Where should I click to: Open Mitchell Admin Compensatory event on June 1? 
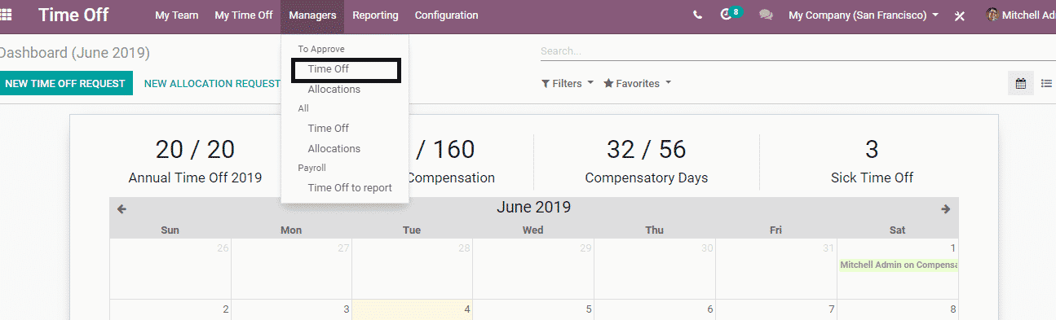coord(898,265)
